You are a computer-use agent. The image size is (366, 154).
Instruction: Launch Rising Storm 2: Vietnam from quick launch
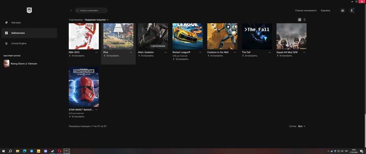tap(20, 63)
